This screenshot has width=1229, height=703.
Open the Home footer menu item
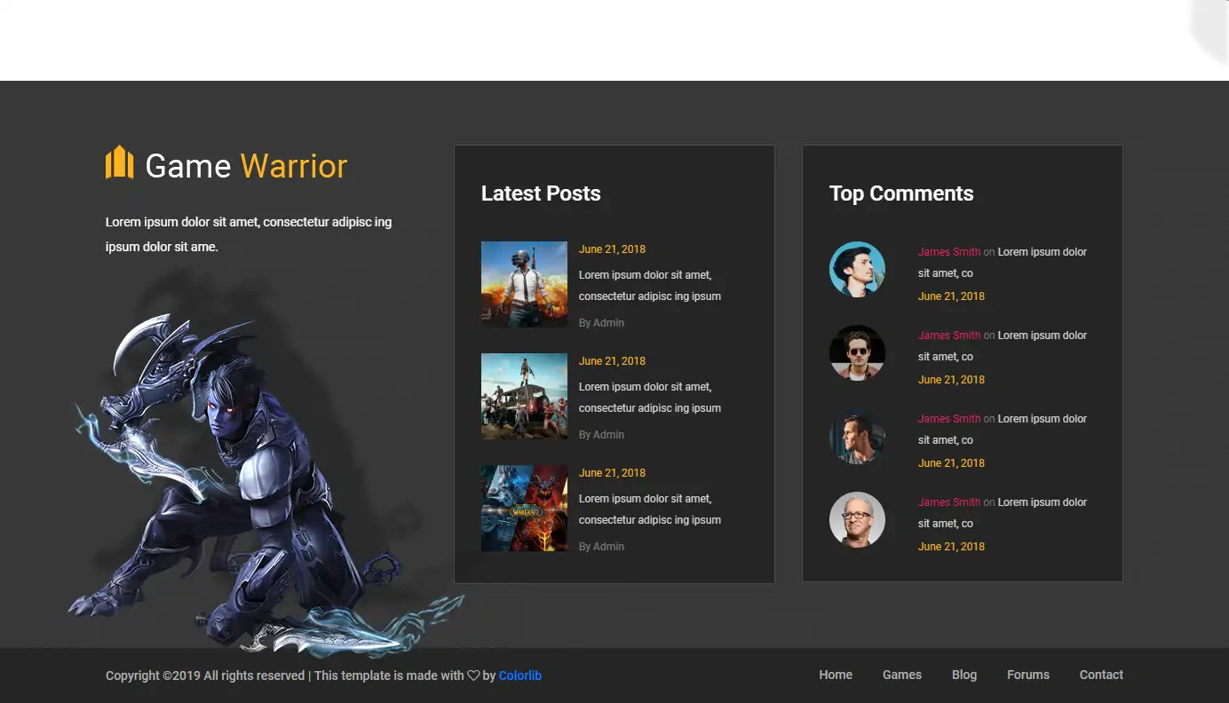836,675
